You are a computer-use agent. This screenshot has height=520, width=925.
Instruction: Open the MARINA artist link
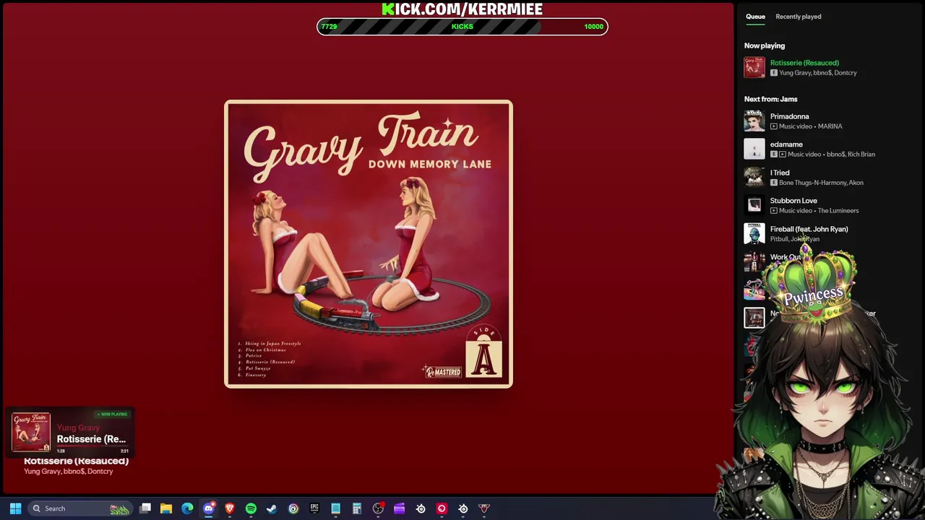[x=830, y=126]
